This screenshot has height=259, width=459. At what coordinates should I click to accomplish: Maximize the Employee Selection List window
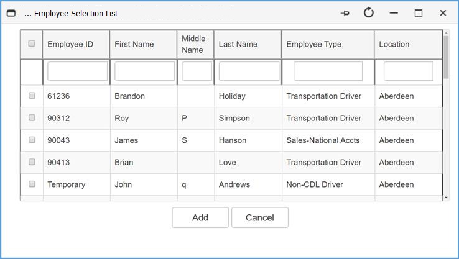coord(419,13)
